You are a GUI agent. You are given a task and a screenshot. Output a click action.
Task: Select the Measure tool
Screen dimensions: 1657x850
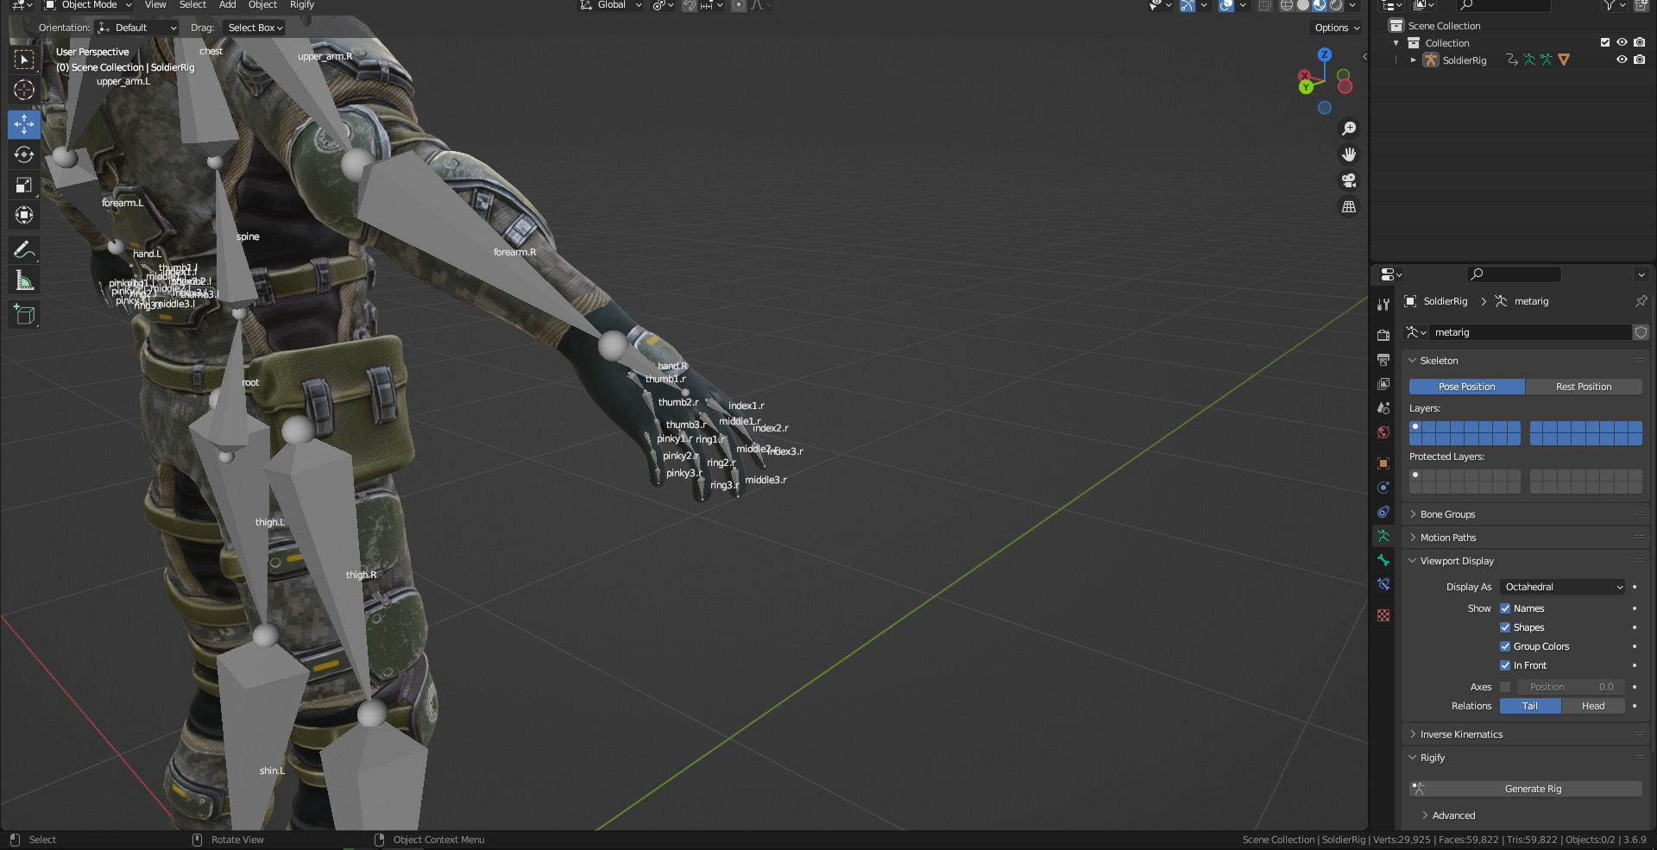[x=24, y=280]
